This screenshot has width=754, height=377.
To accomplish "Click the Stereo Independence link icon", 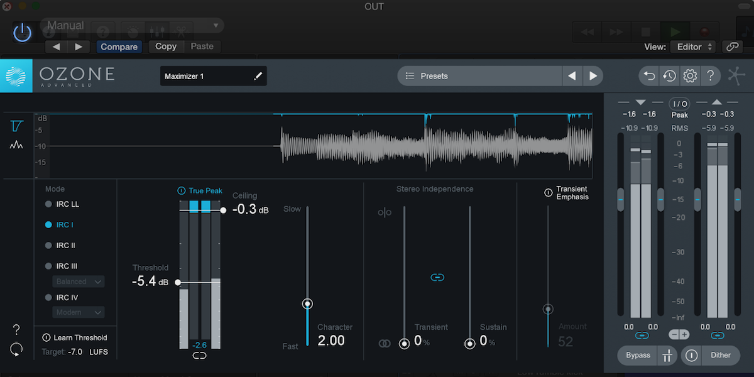I will click(437, 276).
